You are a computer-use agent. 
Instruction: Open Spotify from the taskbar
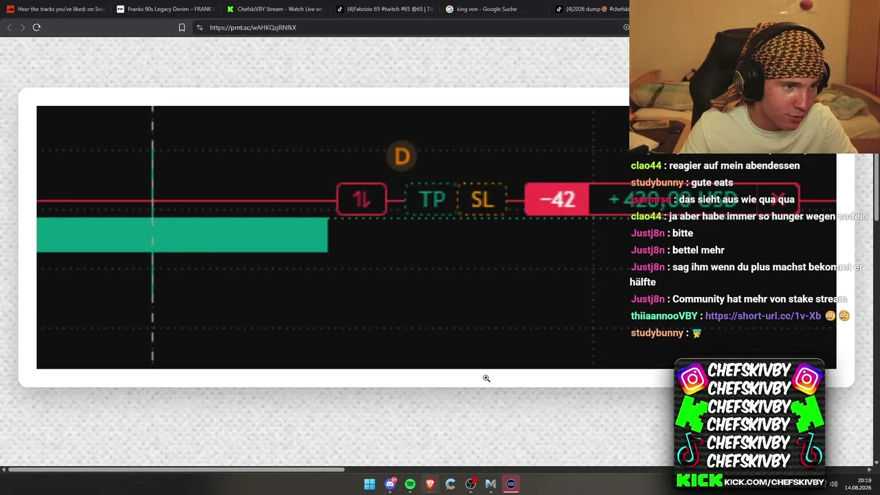coord(410,484)
